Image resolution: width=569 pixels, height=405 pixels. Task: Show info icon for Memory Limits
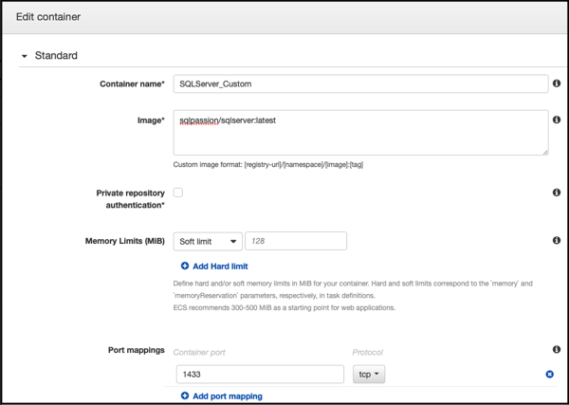(556, 242)
